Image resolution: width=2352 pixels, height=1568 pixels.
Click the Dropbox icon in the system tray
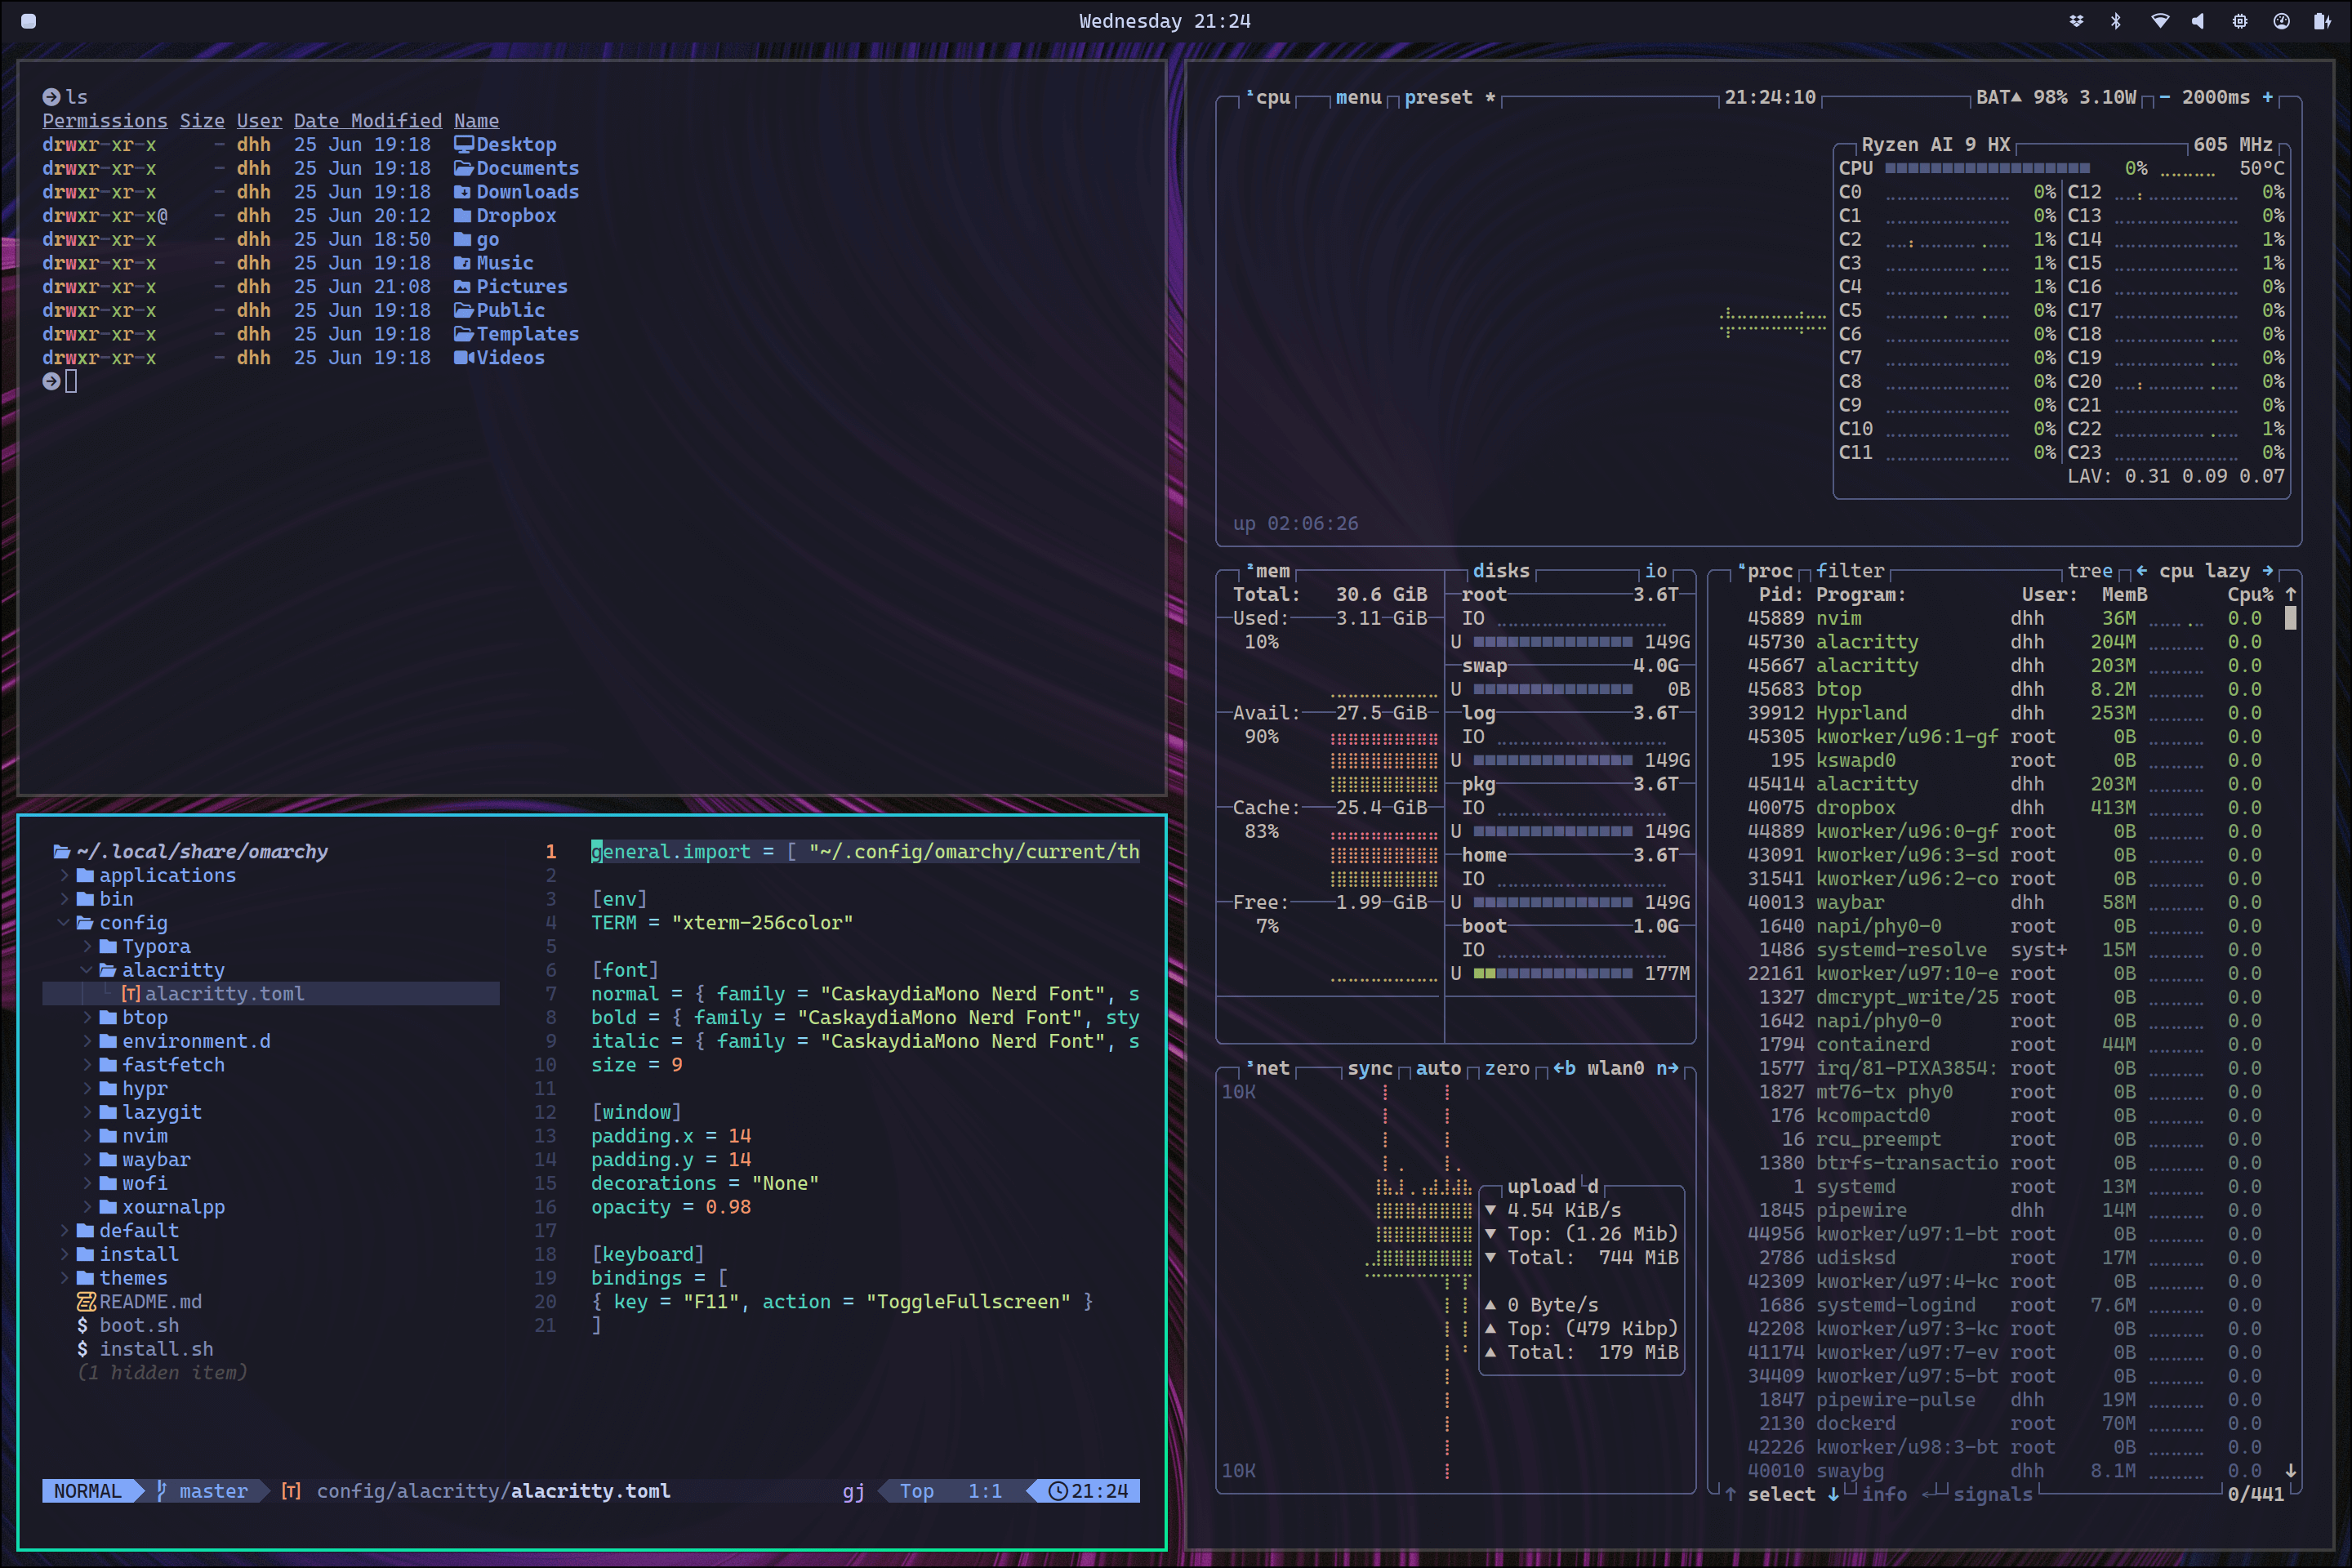2077,21
